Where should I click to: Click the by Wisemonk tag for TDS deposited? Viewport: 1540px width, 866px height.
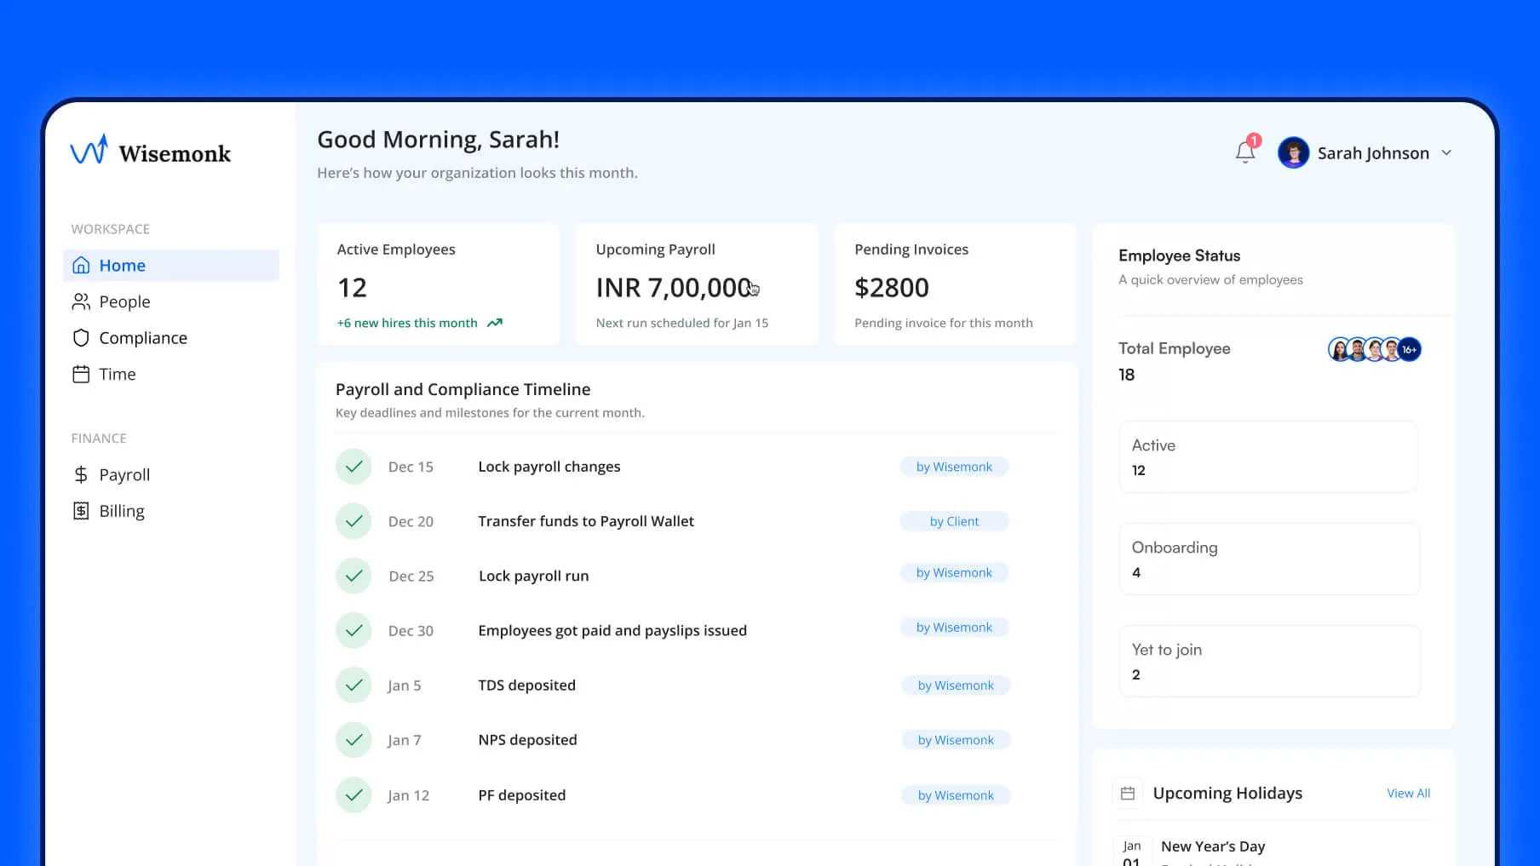coord(956,685)
